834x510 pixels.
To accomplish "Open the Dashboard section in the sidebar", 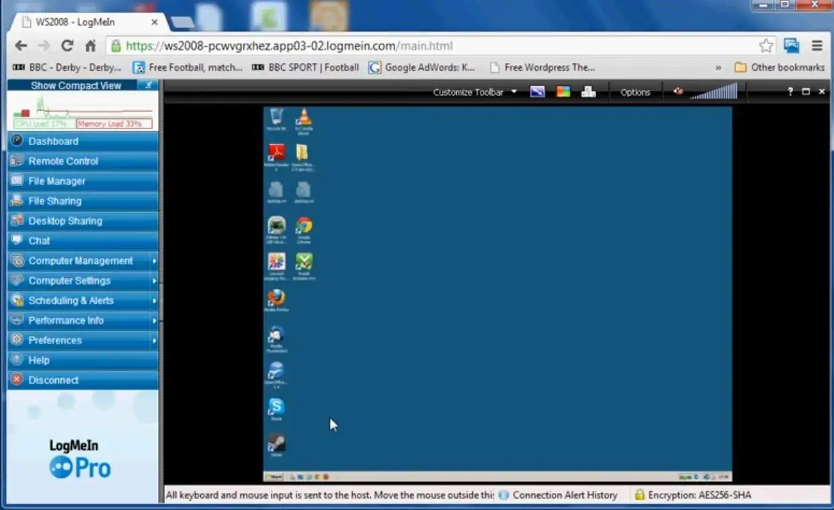I will pyautogui.click(x=83, y=141).
